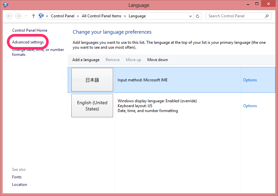The image size is (278, 196).
Task: Click 'Date, time, and number formatting' text
Action: [148, 111]
